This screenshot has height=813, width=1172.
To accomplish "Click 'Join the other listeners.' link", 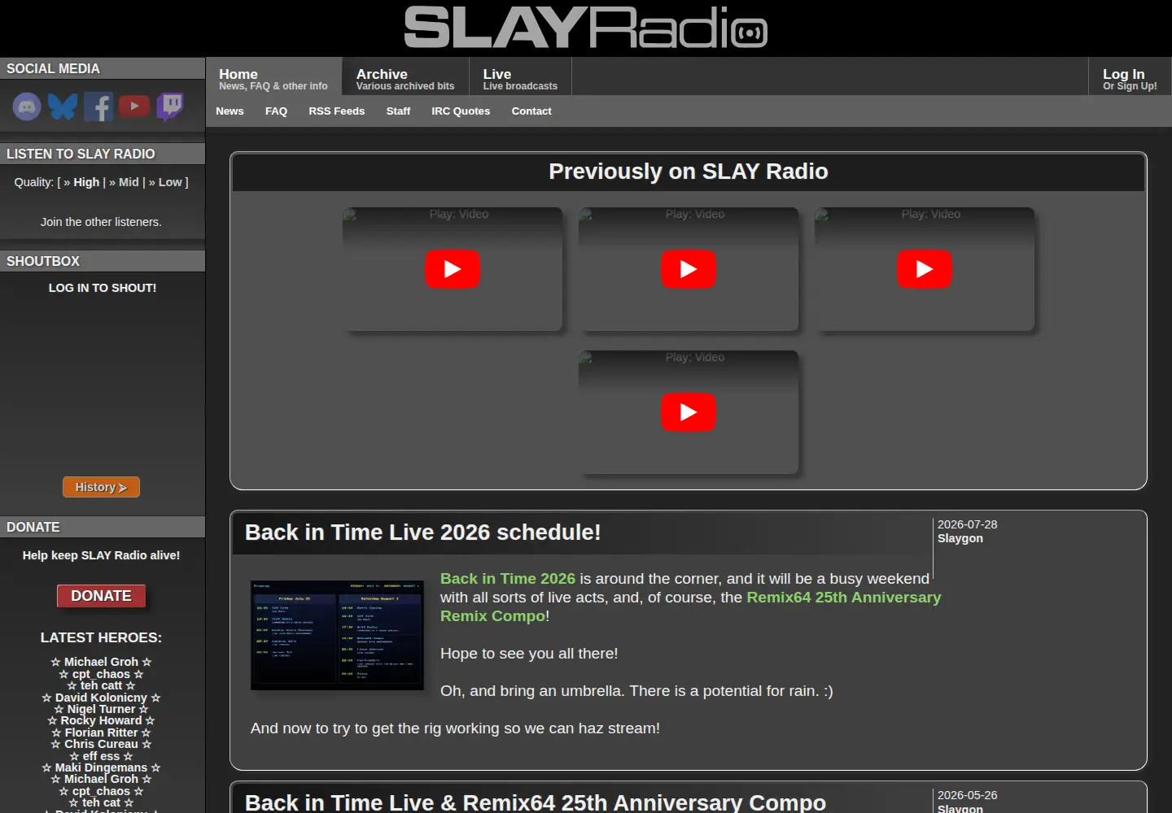I will pos(101,222).
